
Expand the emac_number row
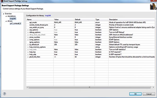pyautogui.click(x=28, y=37)
